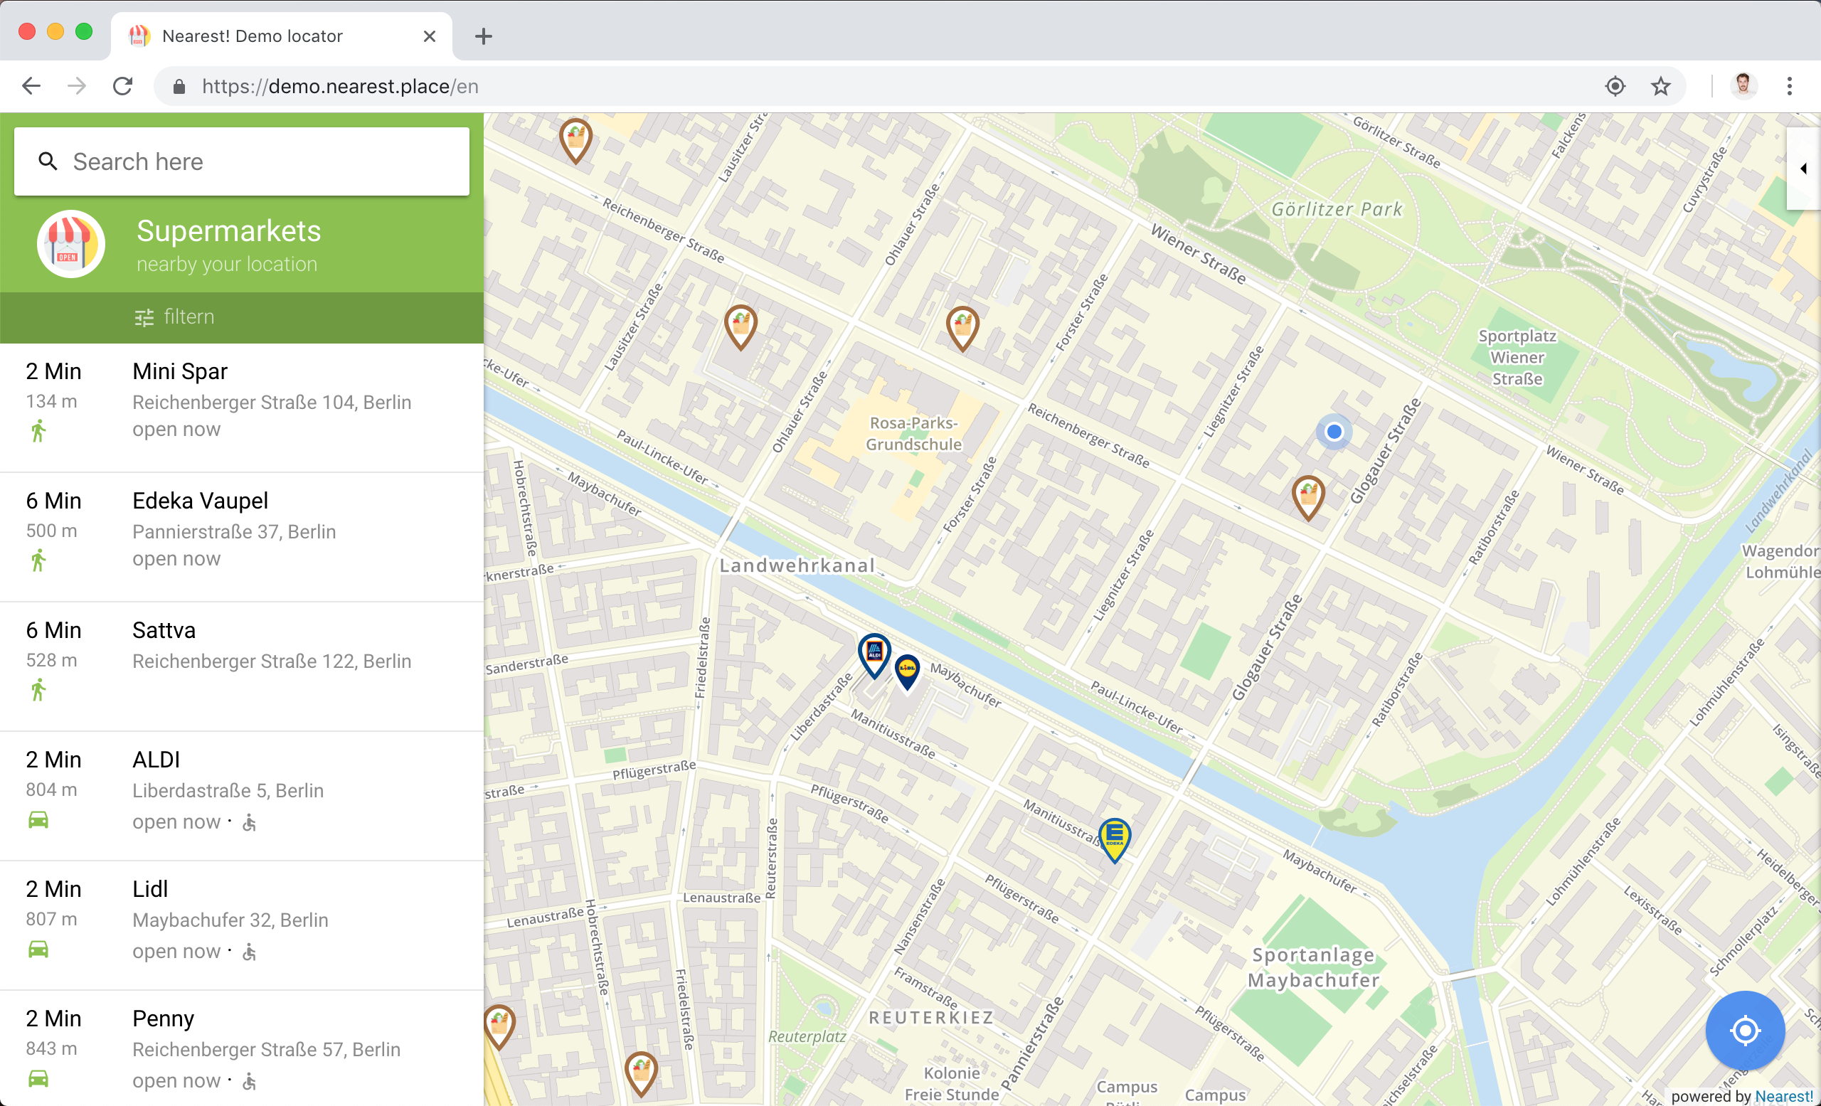Image resolution: width=1821 pixels, height=1106 pixels.
Task: Collapse the map side panel chevron
Action: pyautogui.click(x=1803, y=169)
